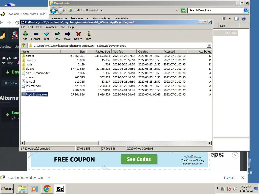Expand the 7-Zip address path dropdown
The width and height of the screenshot is (259, 194).
tap(209, 45)
